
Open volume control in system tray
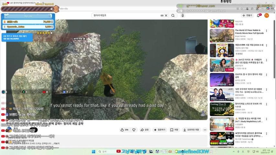pos(257,151)
